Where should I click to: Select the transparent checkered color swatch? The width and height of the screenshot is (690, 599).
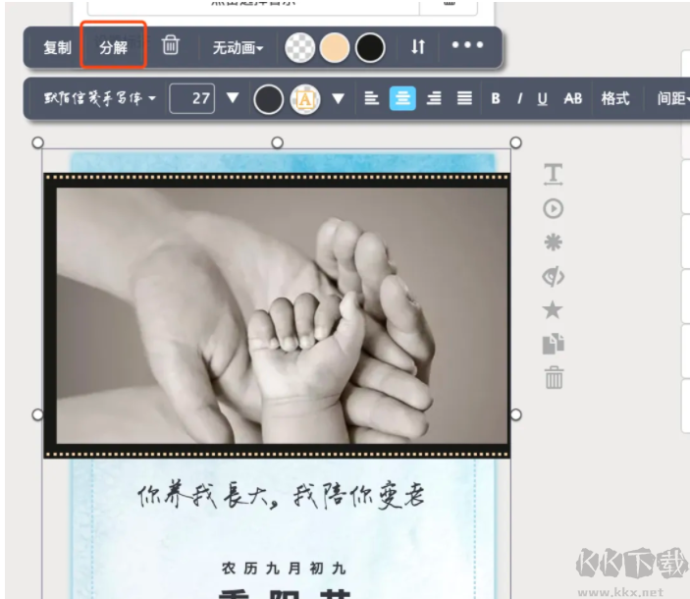click(x=300, y=47)
